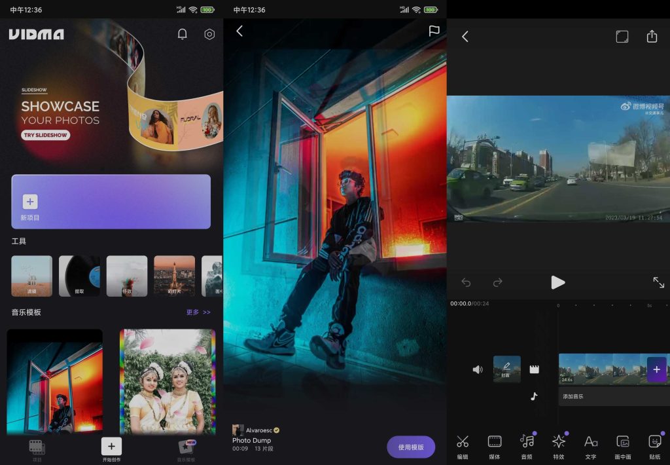Toggle fullscreen preview with expand icon
Image resolution: width=670 pixels, height=465 pixels.
coord(659,283)
